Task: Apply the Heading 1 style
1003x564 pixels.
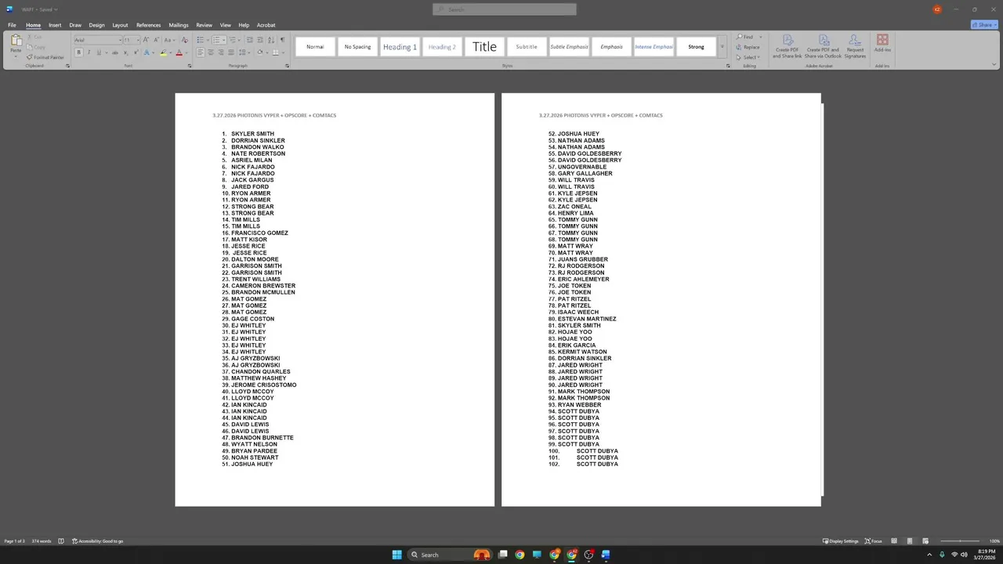Action: (400, 47)
